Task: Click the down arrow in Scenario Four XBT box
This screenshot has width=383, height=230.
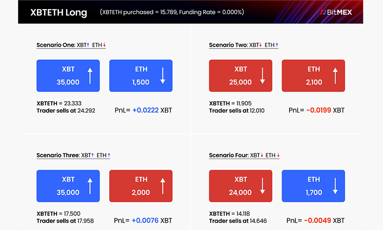Action: [262, 186]
